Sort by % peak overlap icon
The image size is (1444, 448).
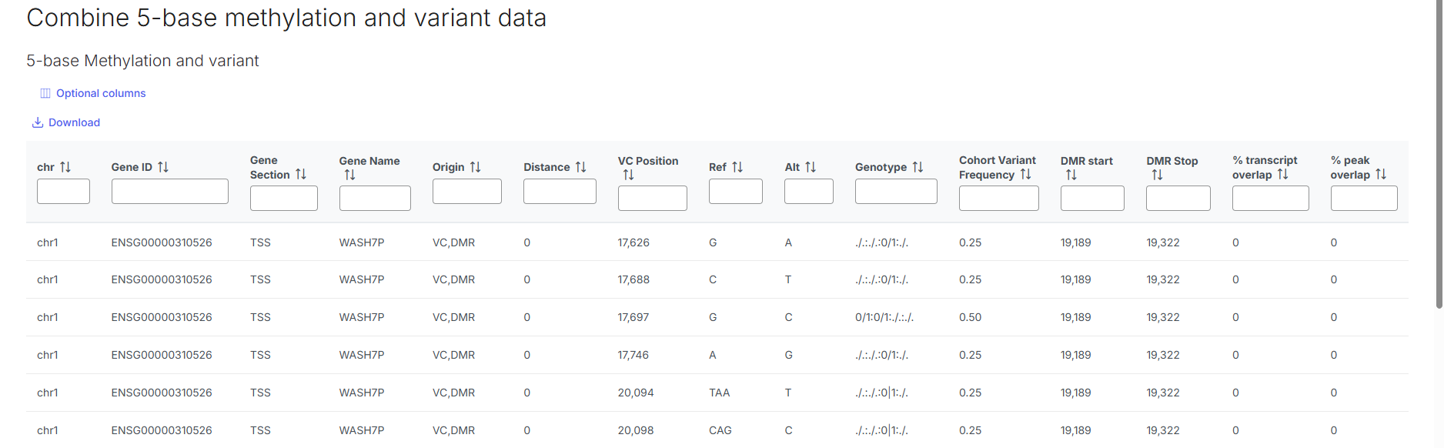click(1381, 175)
